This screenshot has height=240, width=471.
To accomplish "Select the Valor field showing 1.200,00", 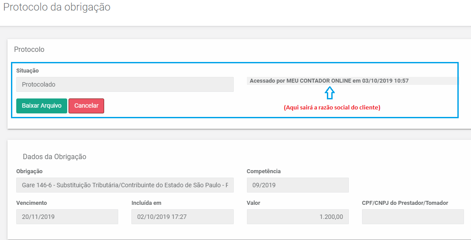I will click(x=298, y=217).
